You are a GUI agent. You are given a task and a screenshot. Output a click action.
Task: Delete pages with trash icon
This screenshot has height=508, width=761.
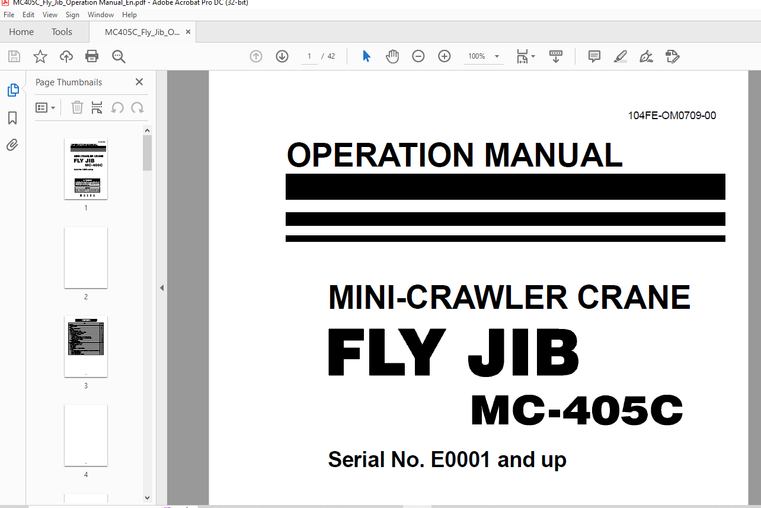click(x=77, y=107)
